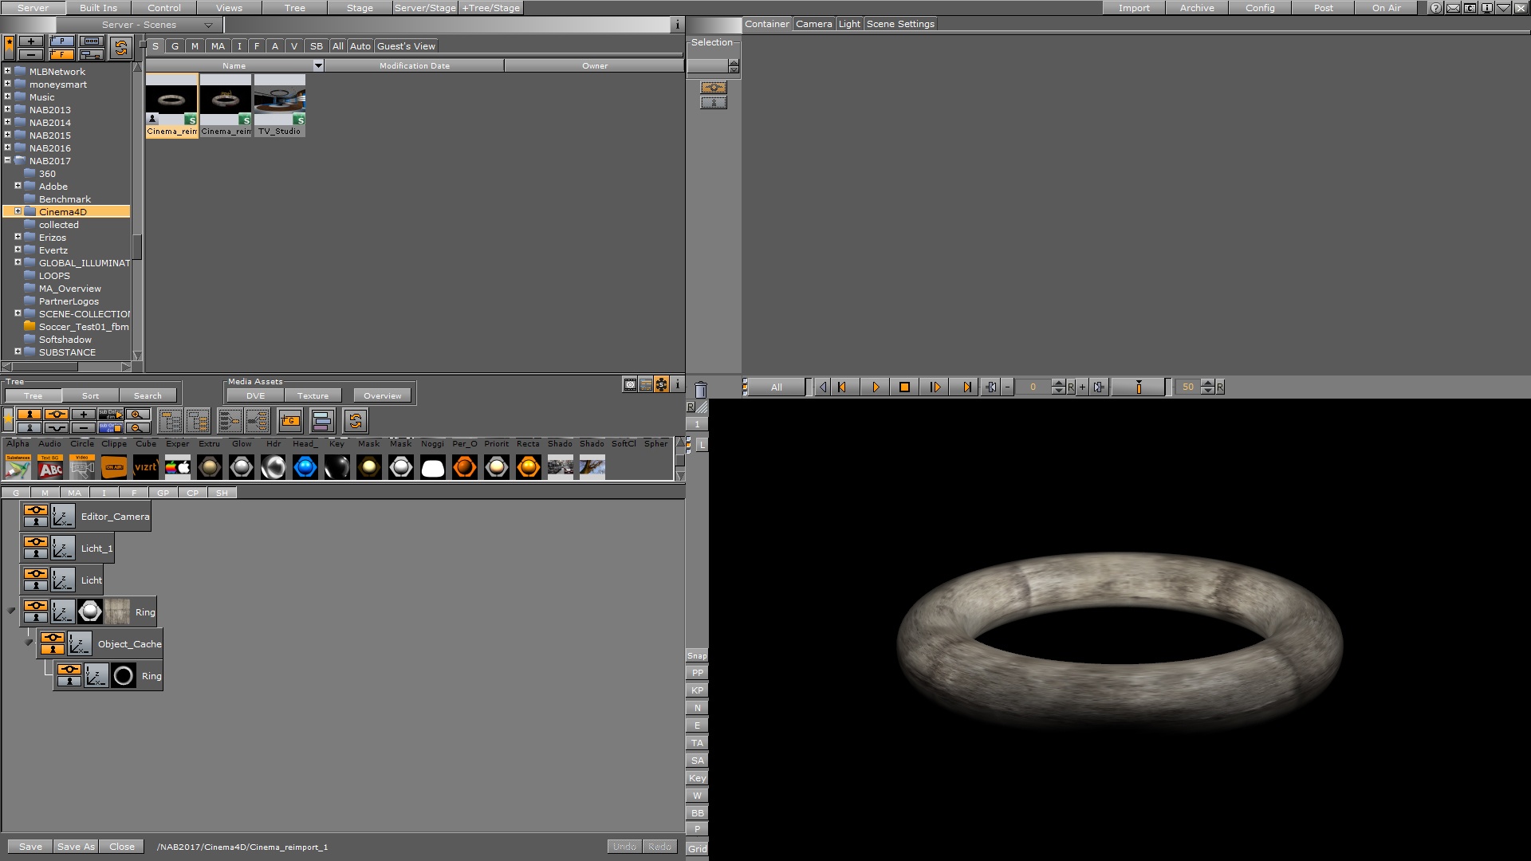The image size is (1531, 861).
Task: Toggle visibility of Object_Cache container
Action: coord(53,638)
